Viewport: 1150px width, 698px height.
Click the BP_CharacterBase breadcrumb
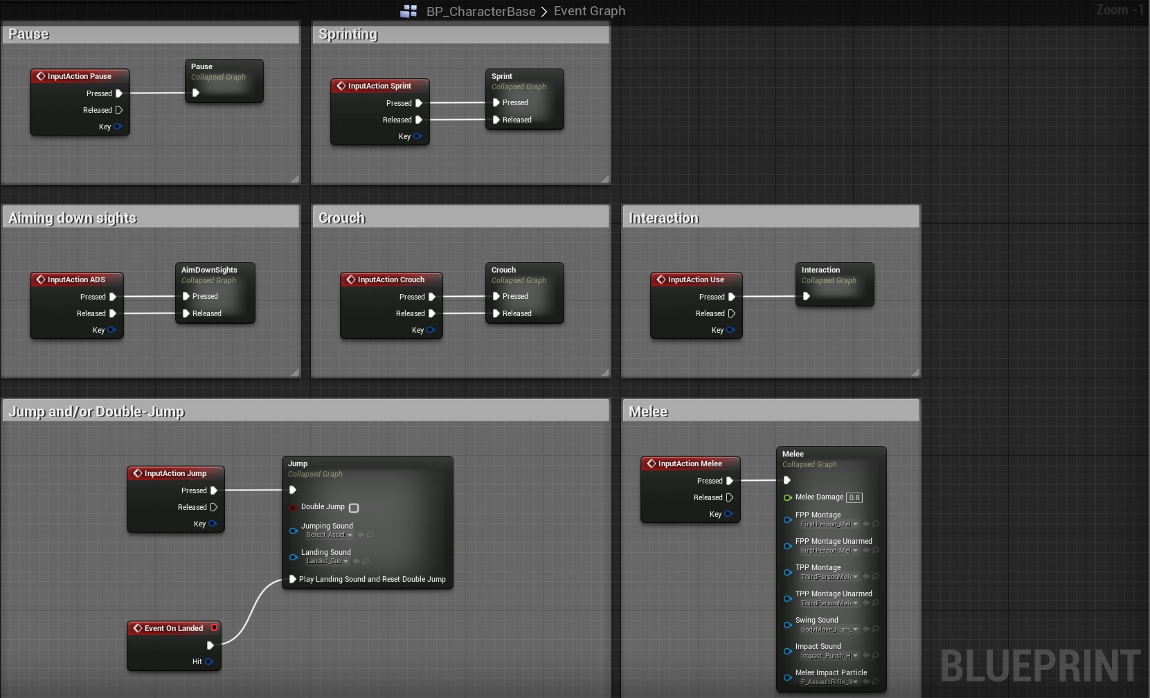480,11
